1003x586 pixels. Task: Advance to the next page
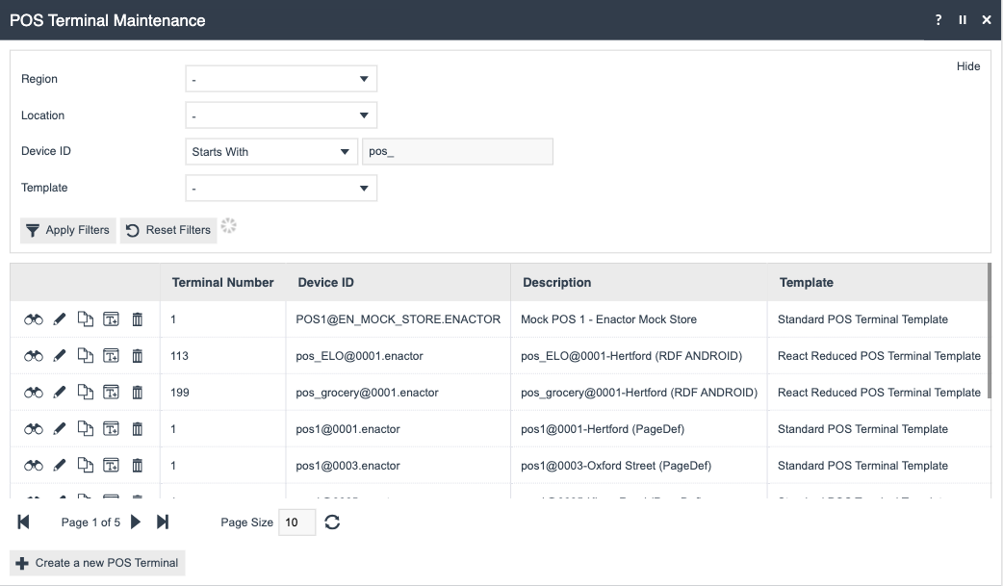point(137,522)
